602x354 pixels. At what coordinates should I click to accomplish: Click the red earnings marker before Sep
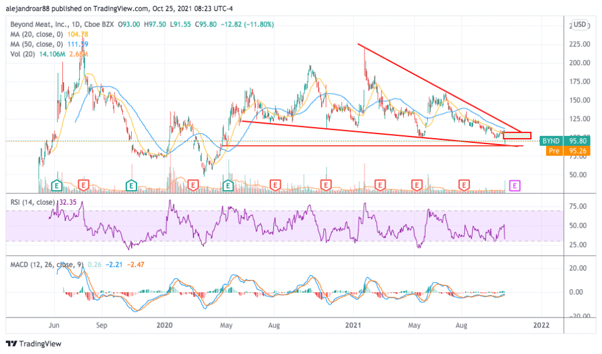pos(83,186)
